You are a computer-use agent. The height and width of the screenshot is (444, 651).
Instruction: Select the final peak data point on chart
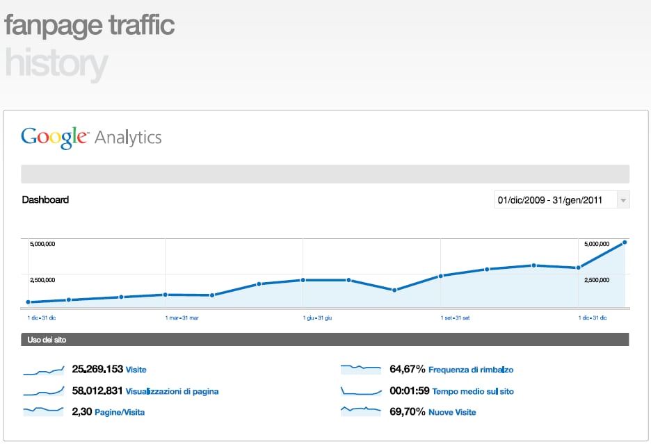pyautogui.click(x=625, y=242)
